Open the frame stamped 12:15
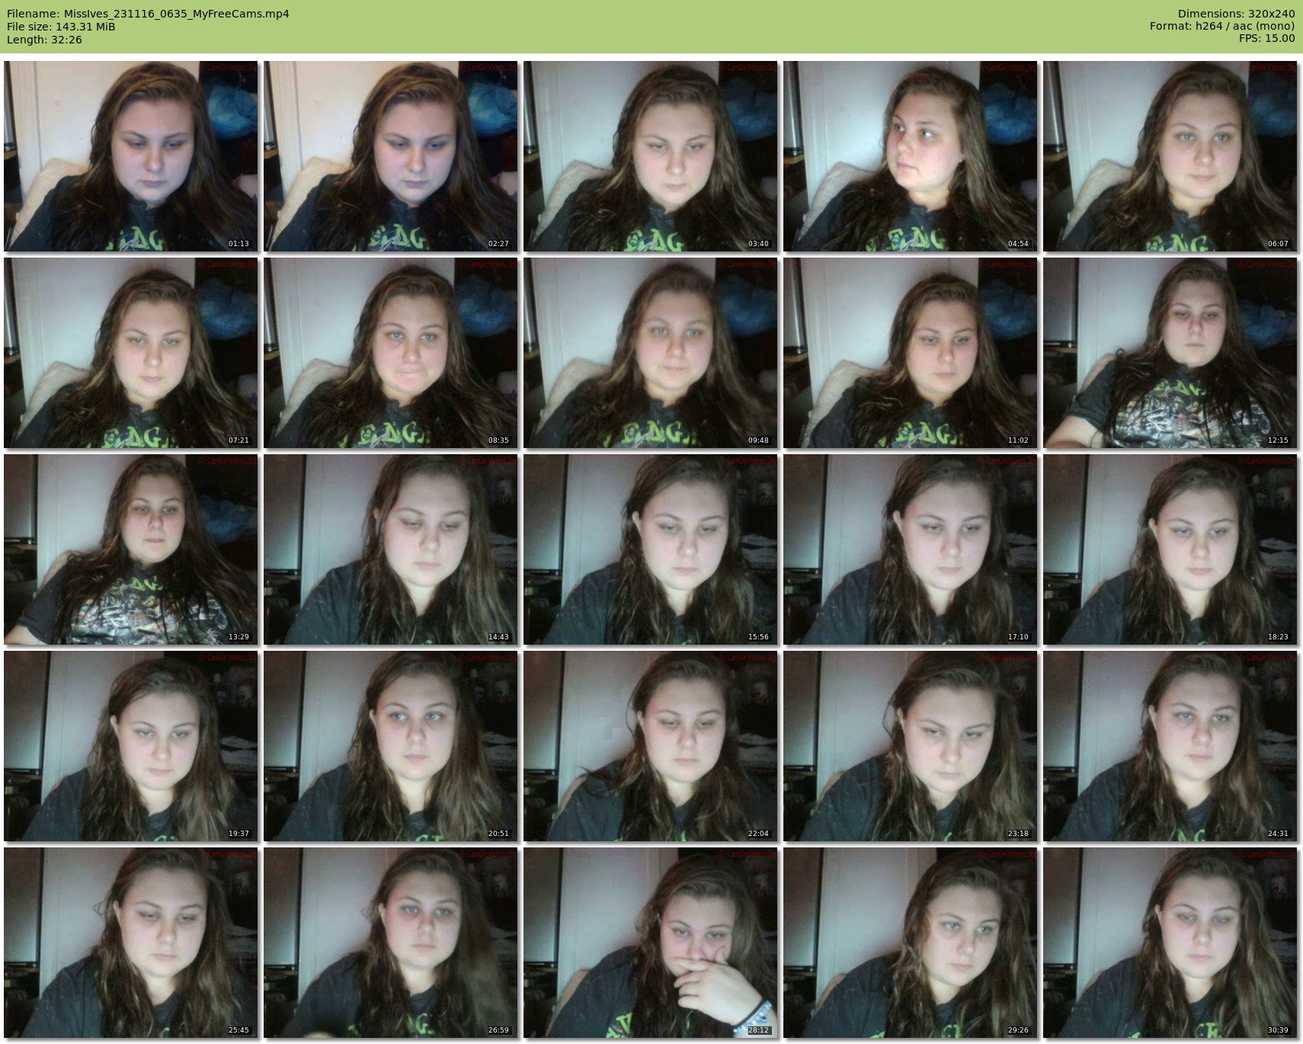 [1170, 353]
